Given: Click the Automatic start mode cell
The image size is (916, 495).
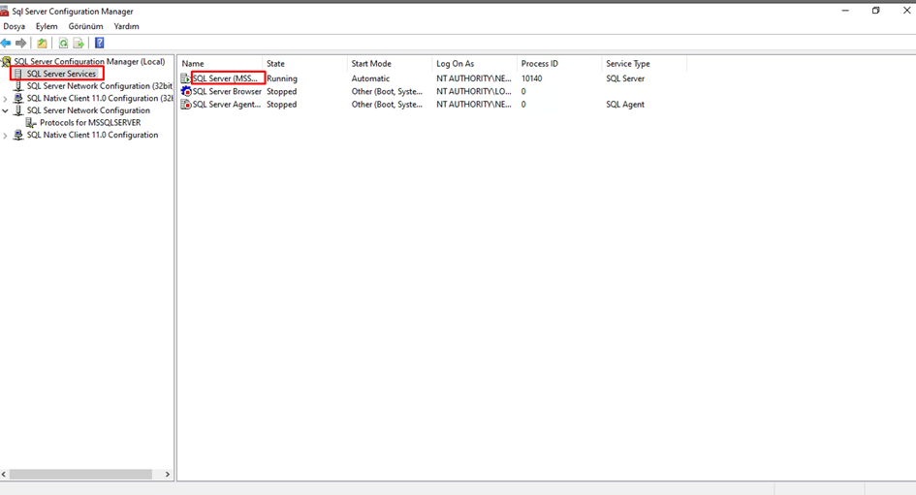Looking at the screenshot, I should [370, 78].
